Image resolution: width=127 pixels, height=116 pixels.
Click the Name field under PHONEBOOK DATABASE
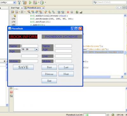point(63,46)
